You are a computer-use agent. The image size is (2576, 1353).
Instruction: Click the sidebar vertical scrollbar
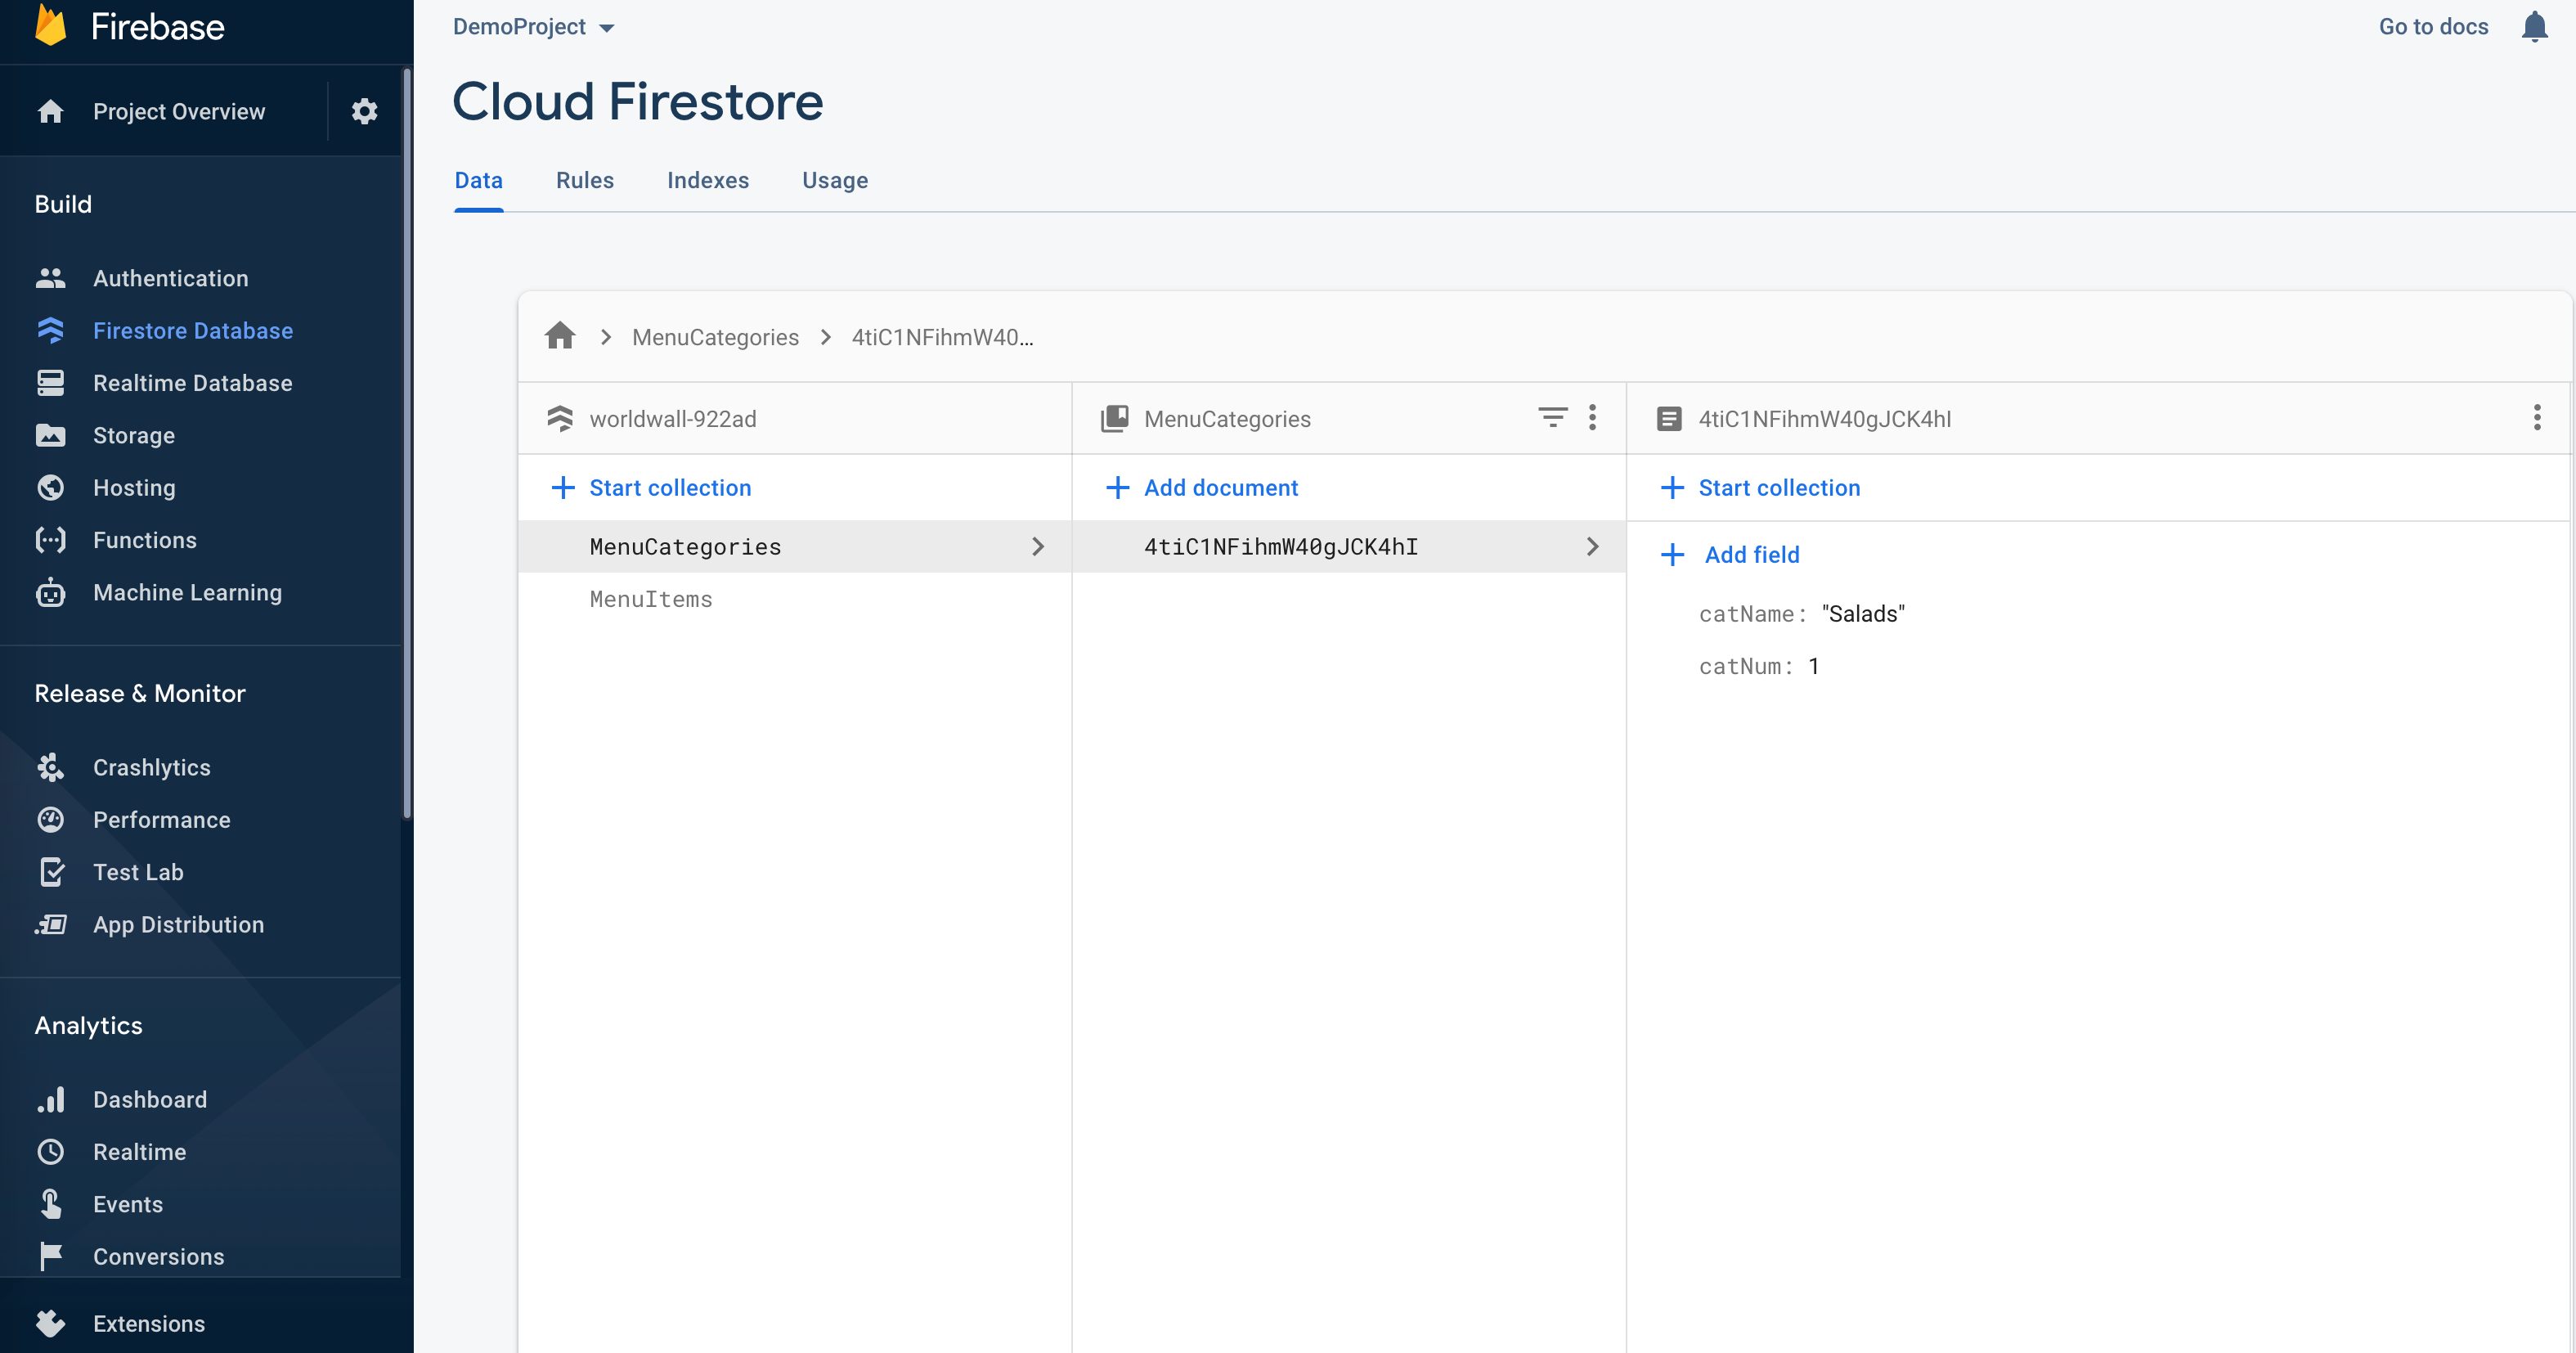(x=406, y=440)
